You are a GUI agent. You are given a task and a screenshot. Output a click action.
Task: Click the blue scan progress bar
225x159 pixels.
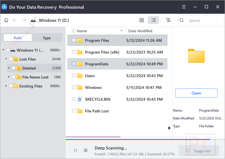click(138, 139)
